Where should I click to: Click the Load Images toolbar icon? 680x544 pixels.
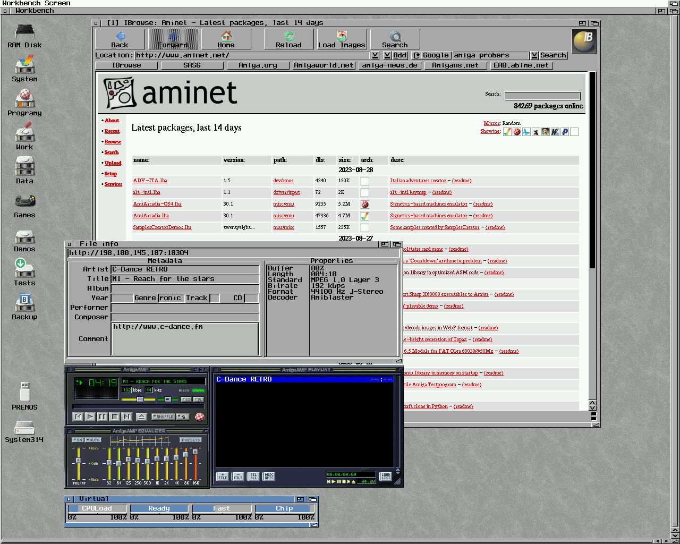coord(342,39)
